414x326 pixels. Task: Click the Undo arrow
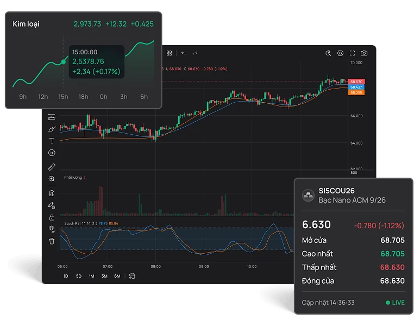(183, 53)
